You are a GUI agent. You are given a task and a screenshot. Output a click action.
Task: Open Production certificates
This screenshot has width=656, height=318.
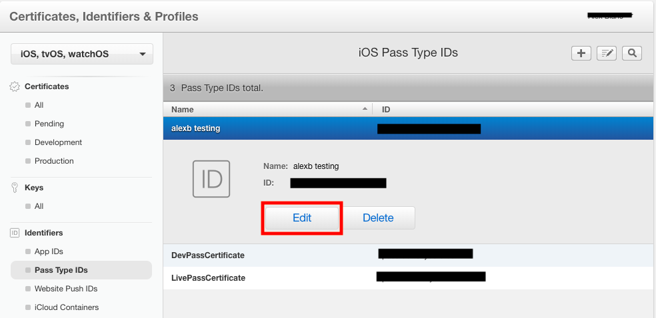(54, 161)
